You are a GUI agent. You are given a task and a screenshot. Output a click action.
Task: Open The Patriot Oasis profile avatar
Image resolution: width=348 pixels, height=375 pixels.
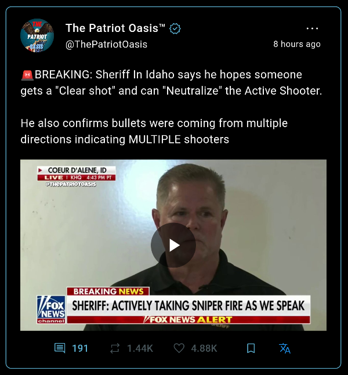point(37,35)
